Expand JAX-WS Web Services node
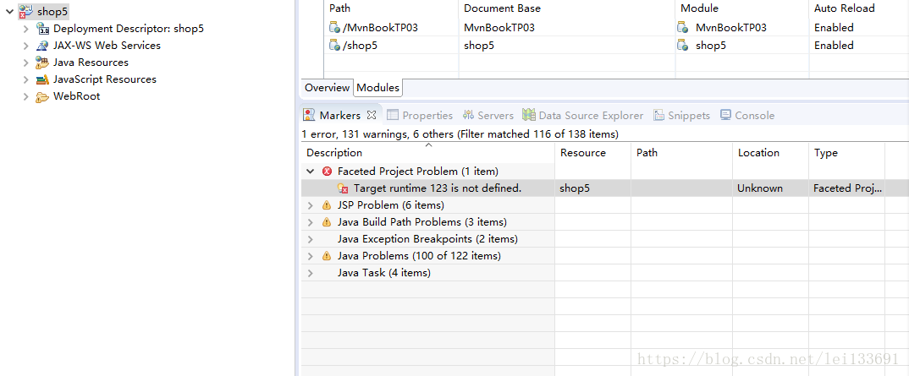Image resolution: width=909 pixels, height=376 pixels. pyautogui.click(x=26, y=45)
